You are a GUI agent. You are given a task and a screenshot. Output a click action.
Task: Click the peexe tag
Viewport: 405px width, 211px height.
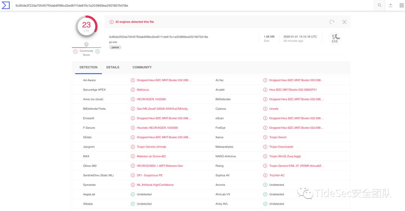coord(115,47)
